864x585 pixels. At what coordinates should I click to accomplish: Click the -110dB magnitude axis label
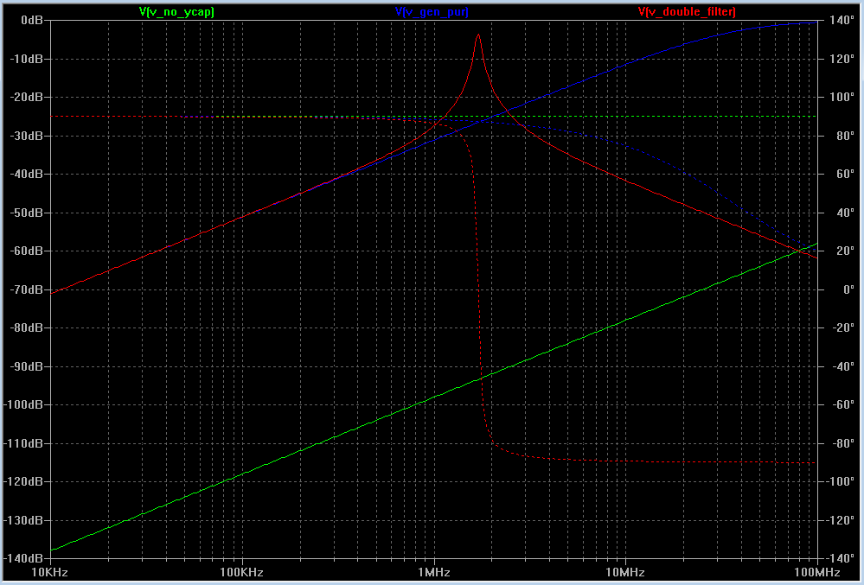pyautogui.click(x=24, y=443)
